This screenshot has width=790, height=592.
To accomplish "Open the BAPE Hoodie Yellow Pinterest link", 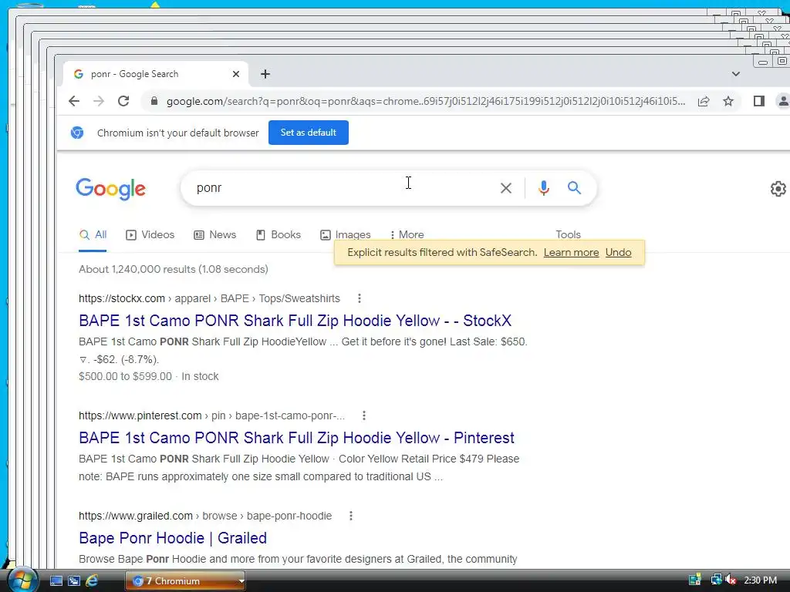I will 297,438.
